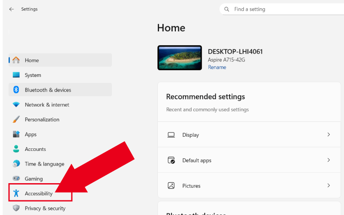This screenshot has height=215, width=344.
Task: Click the back arrow in Settings
Action: [11, 9]
